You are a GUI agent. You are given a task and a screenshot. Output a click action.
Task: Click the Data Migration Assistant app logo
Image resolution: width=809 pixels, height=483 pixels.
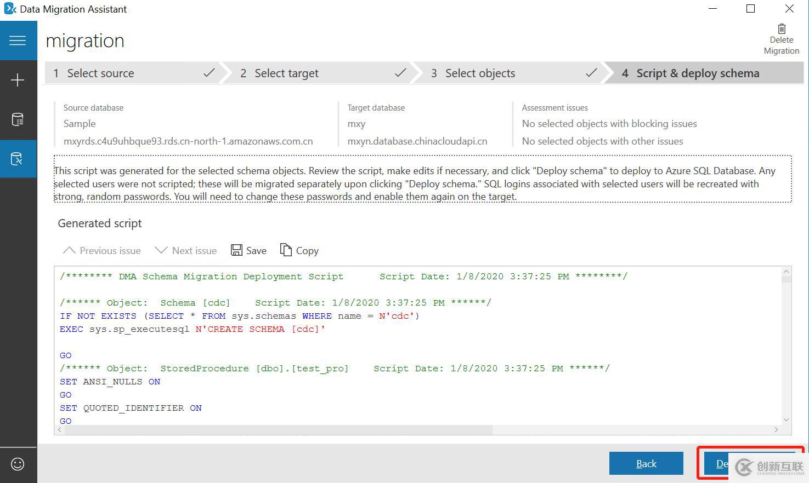(x=10, y=9)
